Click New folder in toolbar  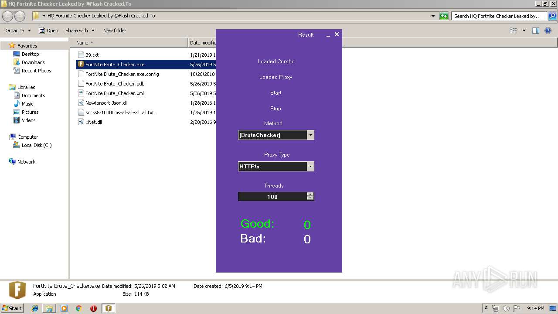coord(115,31)
